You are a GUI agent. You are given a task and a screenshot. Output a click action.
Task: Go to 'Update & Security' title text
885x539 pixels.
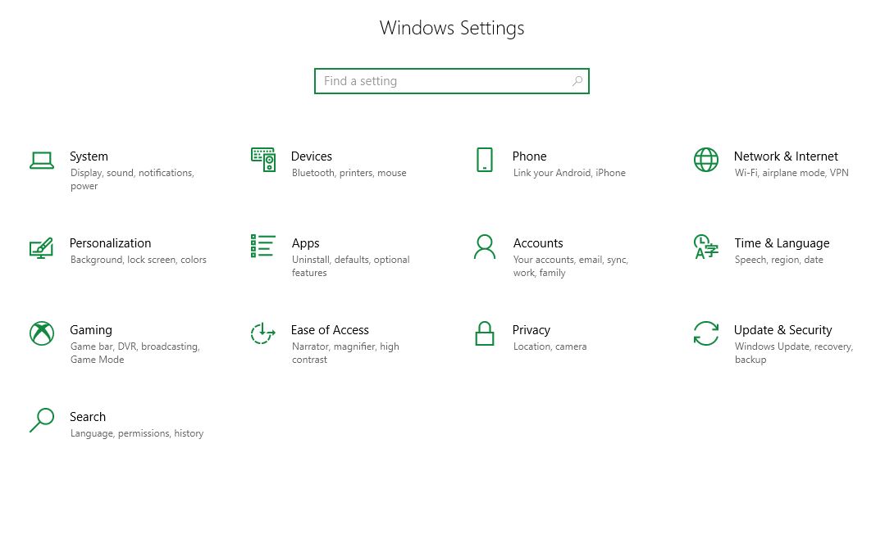[782, 330]
